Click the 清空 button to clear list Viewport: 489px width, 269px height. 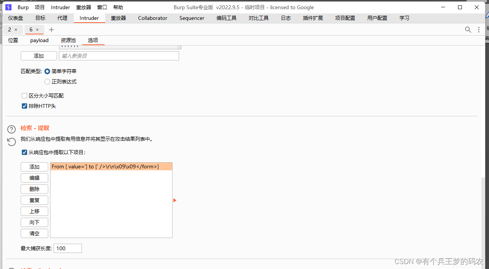(34, 233)
